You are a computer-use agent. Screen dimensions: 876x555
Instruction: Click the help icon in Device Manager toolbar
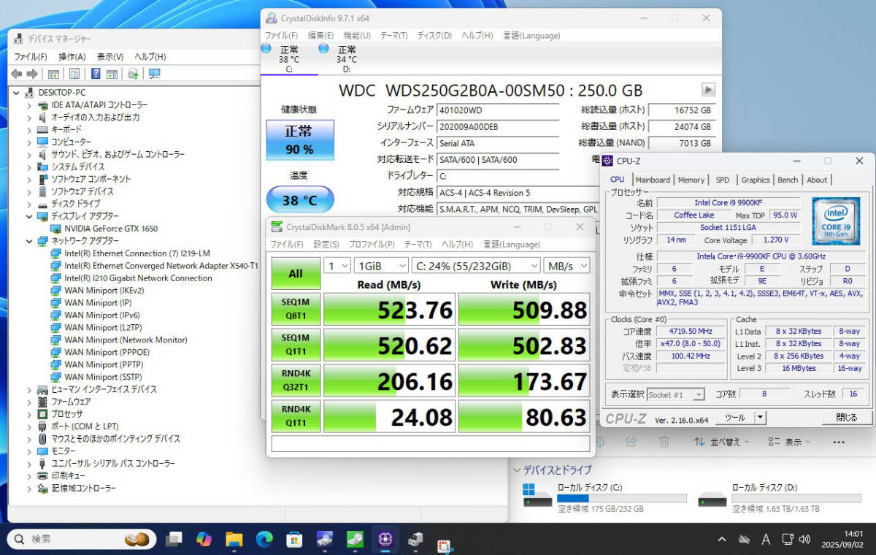[96, 74]
